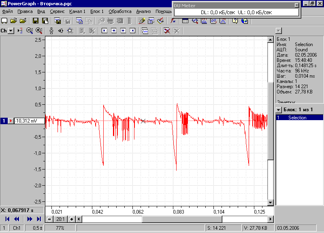The height and width of the screenshot is (233, 324).
Task: Click the signal search magnifier icon
Action: click(x=195, y=21)
